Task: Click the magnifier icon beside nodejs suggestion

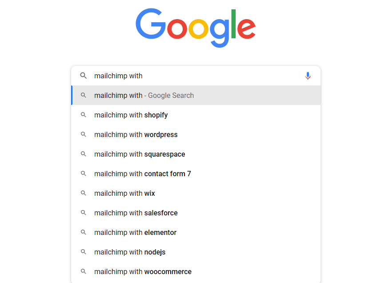Action: pos(83,252)
